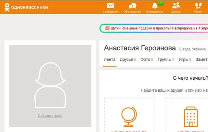Switch to the Группы tab
The width and height of the screenshot is (208, 132).
click(x=166, y=59)
